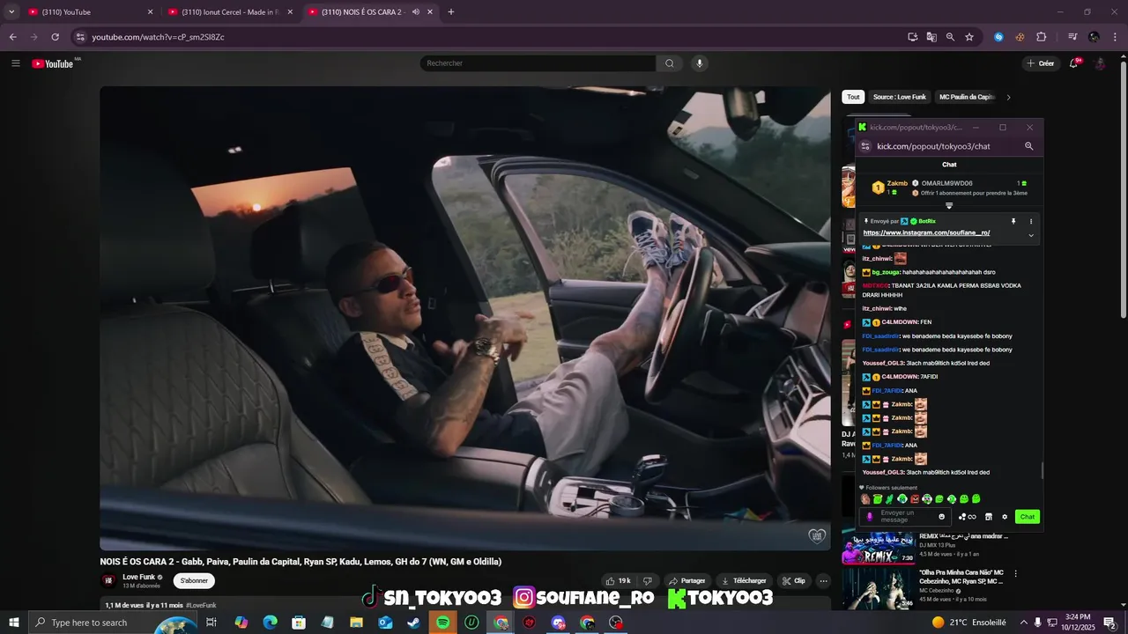The image size is (1128, 634).
Task: Expand the leaderboard panel handle in Kick chat
Action: [949, 205]
